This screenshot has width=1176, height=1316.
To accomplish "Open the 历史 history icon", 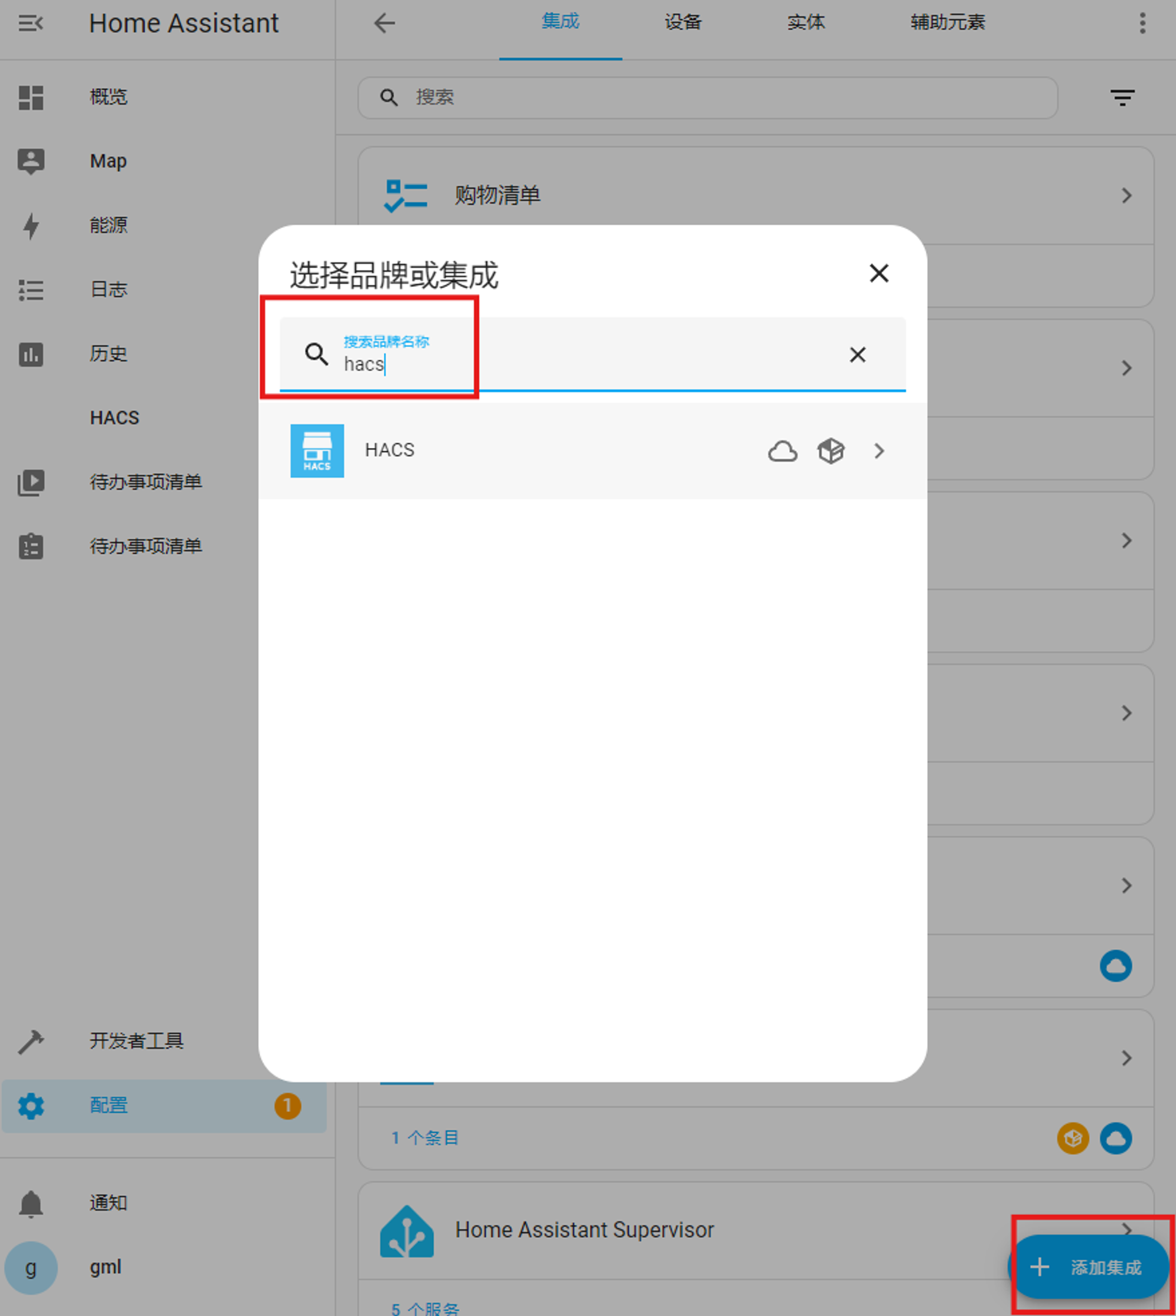I will 31,354.
